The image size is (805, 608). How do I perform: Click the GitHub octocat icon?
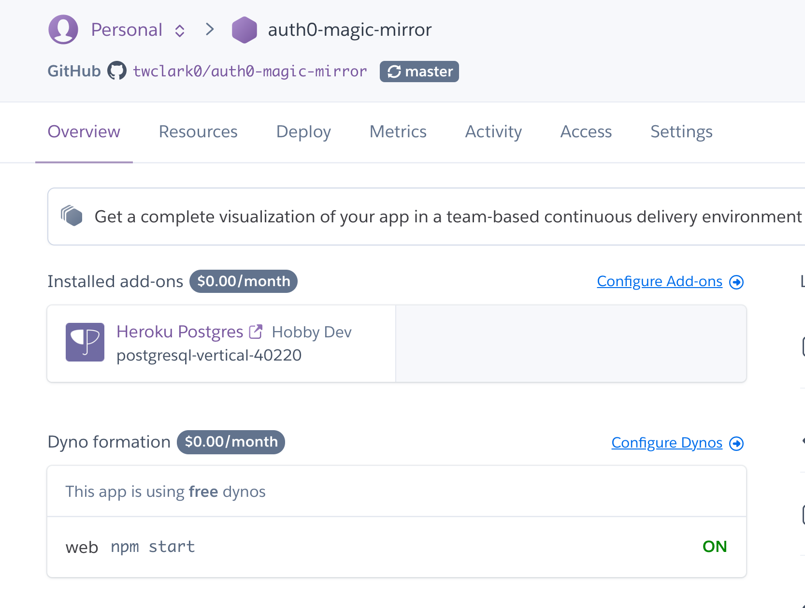pos(117,71)
